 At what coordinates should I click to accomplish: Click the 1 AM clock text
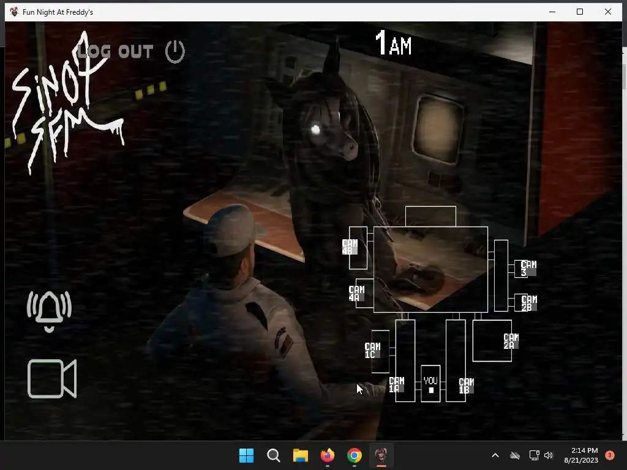tap(394, 43)
